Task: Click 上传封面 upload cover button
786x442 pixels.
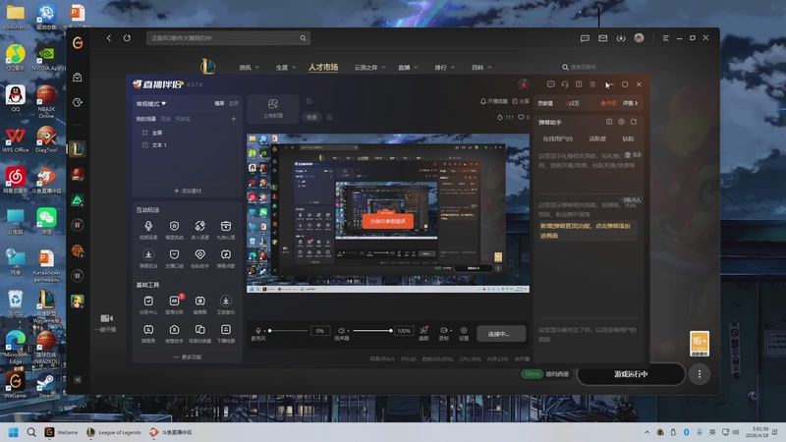Action: click(x=273, y=108)
